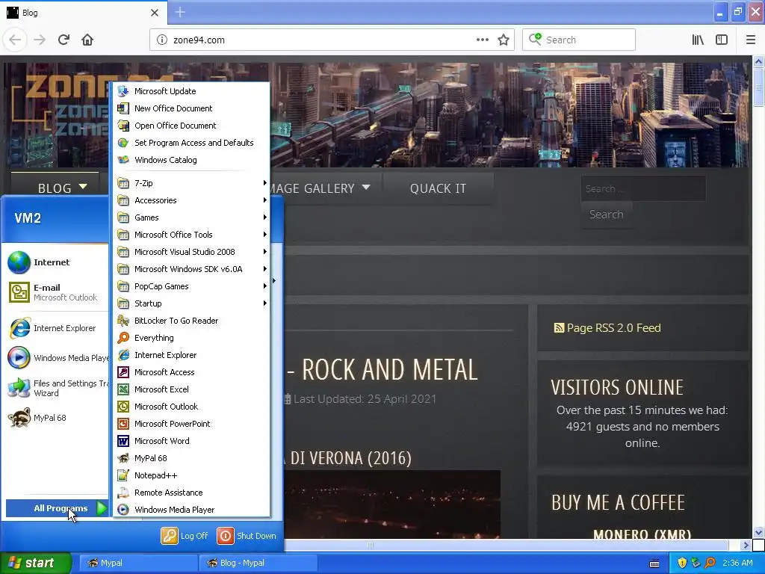Open Windows Catalog
The image size is (765, 574).
coord(191,160)
